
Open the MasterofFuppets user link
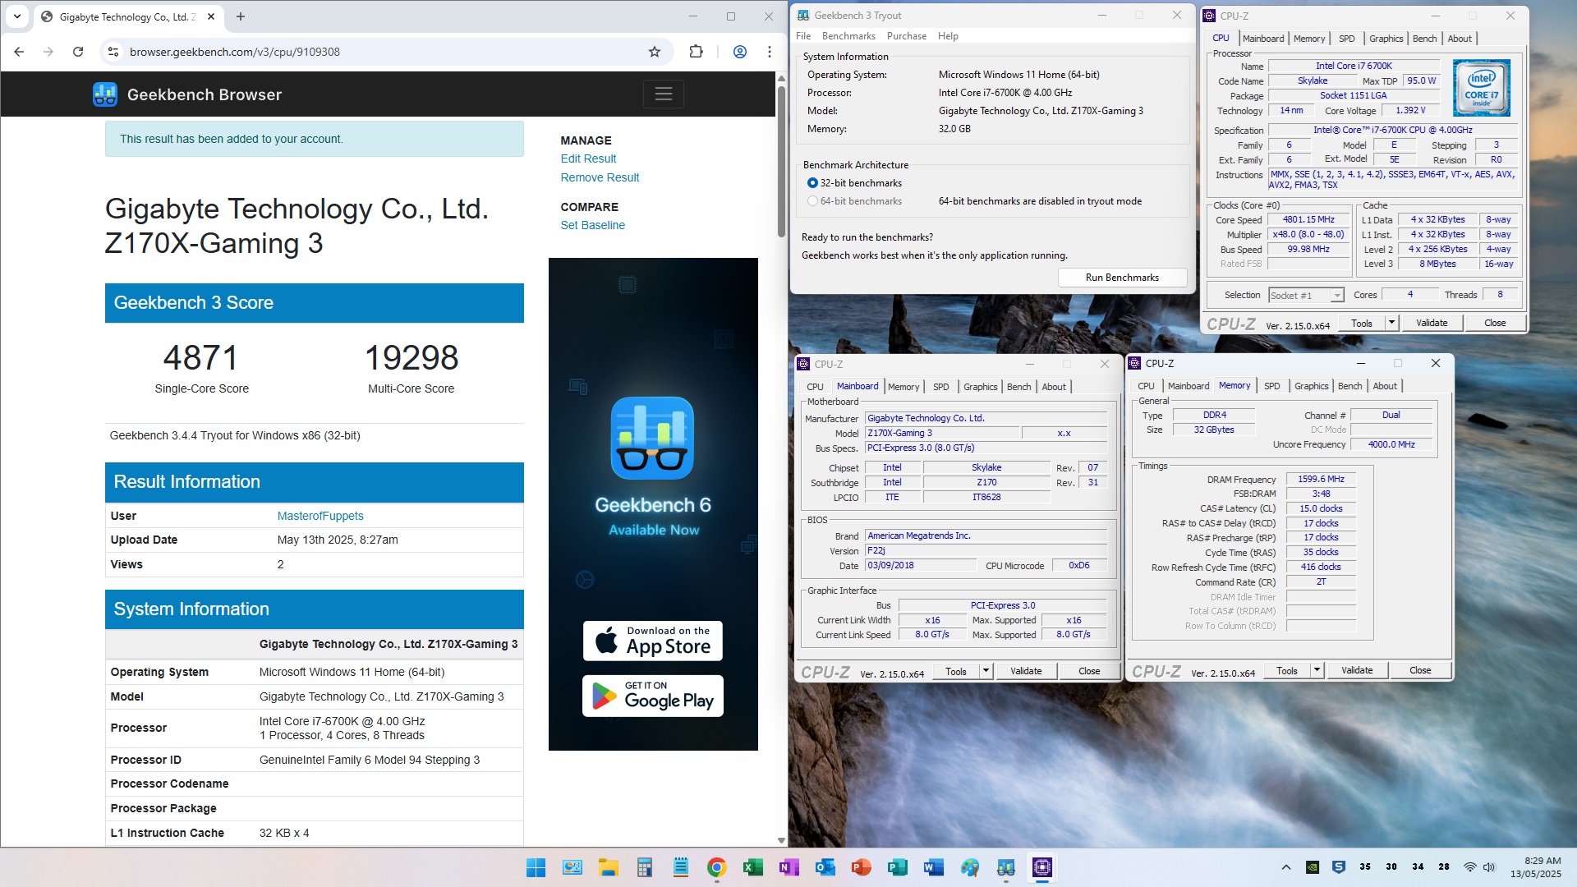pyautogui.click(x=320, y=516)
